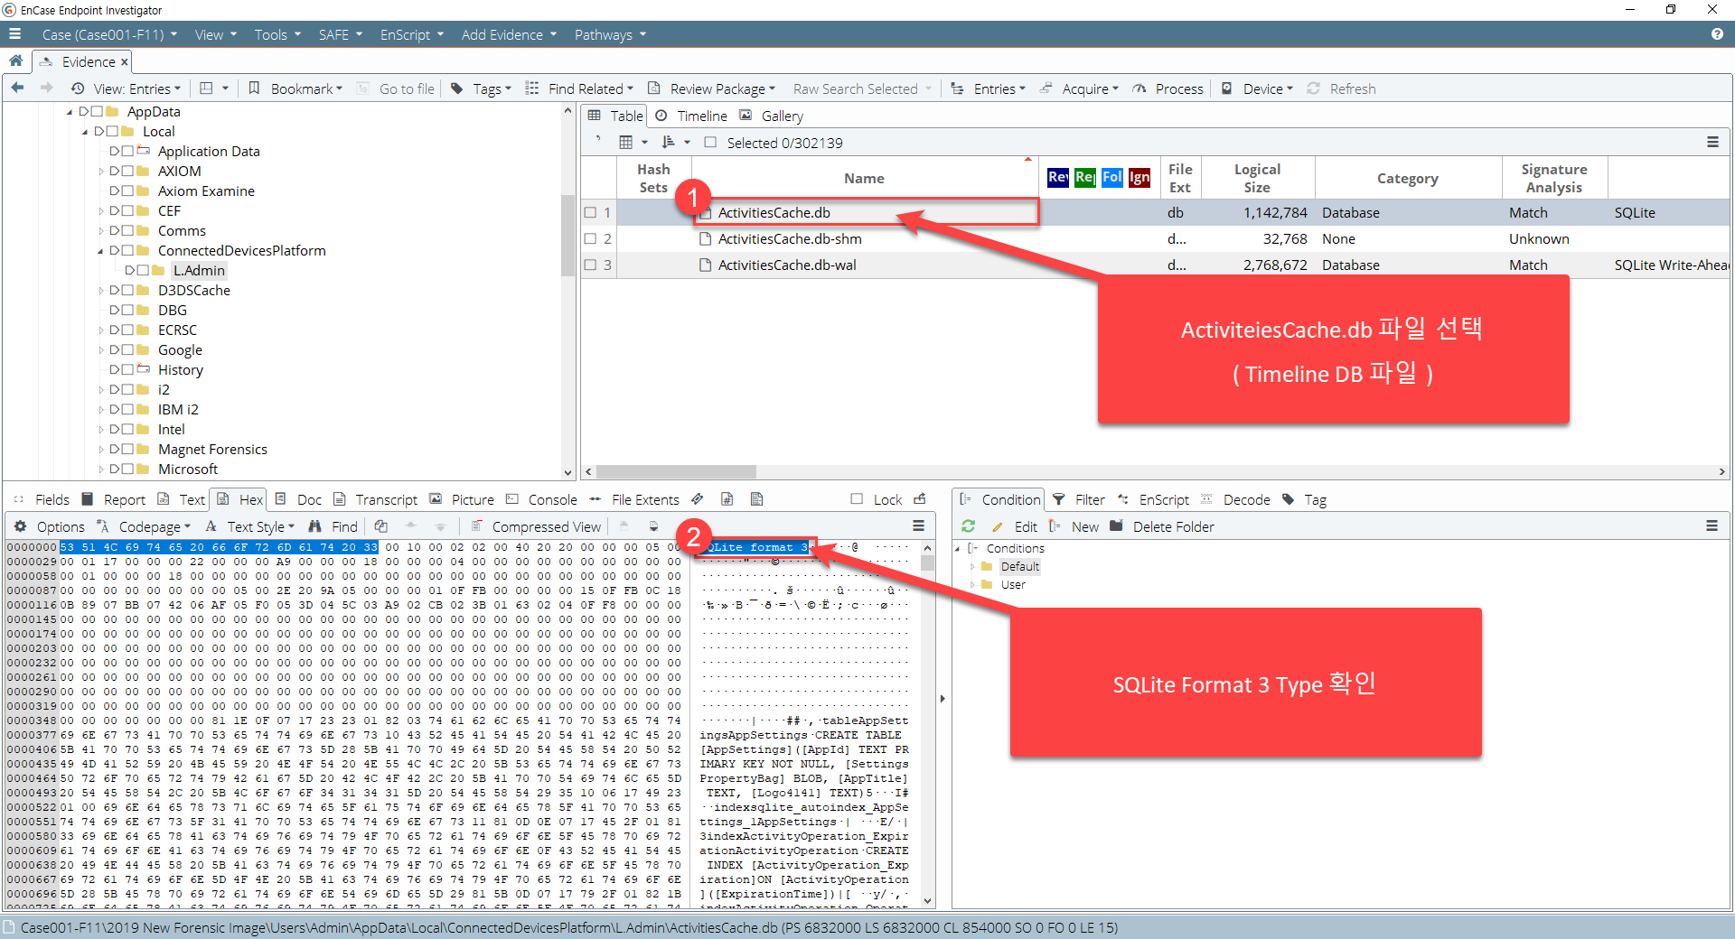Click the help question mark icon
The width and height of the screenshot is (1735, 939).
1717,34
